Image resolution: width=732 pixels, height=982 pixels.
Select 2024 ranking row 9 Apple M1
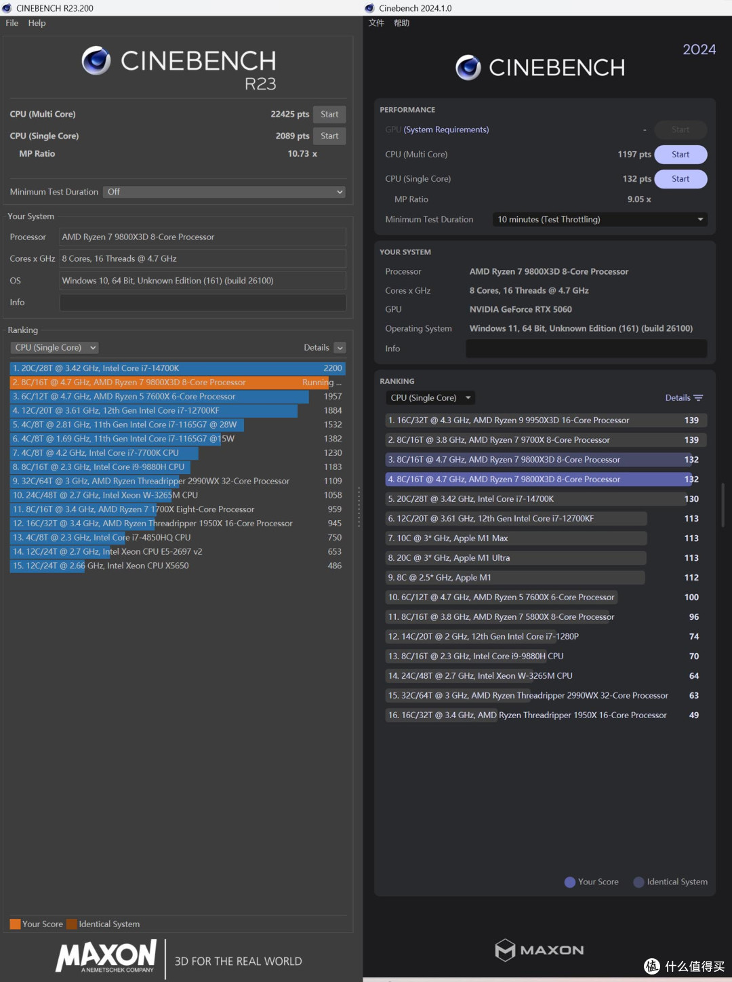tap(546, 578)
